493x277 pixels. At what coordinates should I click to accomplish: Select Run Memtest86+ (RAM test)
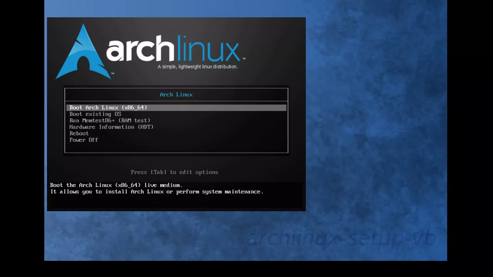coord(110,120)
